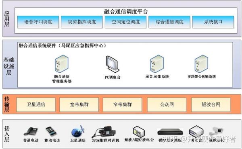Click the 卫星通信 caption under the globe
Viewport: 242px width, 149px height.
(77, 140)
